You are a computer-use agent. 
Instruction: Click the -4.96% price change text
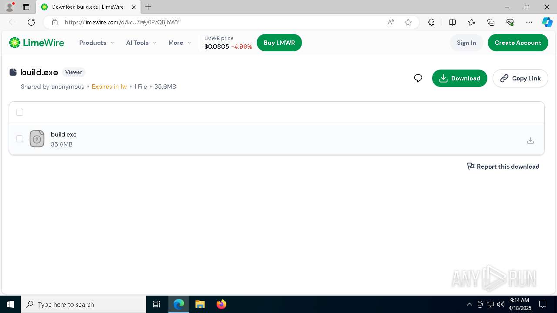coord(242,47)
